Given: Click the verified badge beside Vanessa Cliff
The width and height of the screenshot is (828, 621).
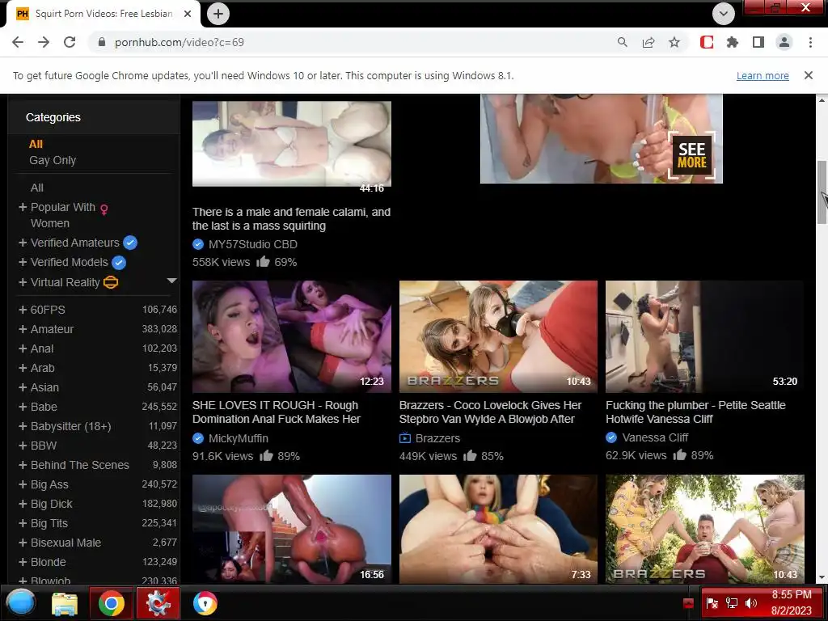Looking at the screenshot, I should click(611, 437).
